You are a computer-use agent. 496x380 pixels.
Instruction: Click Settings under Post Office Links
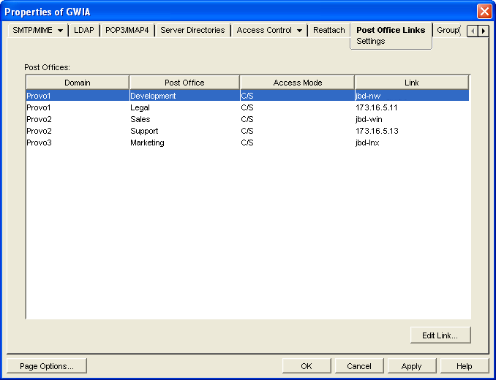click(x=371, y=42)
